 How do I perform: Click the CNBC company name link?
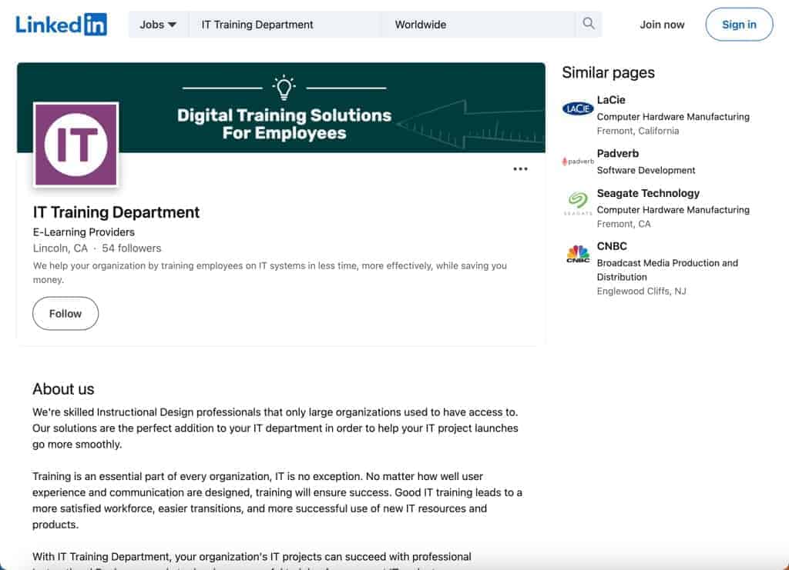pos(612,245)
